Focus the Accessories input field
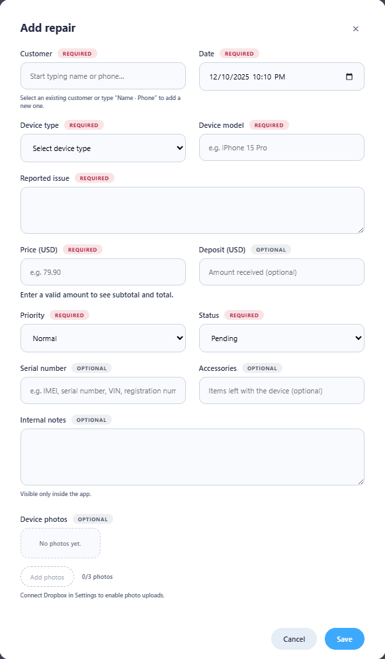This screenshot has height=659, width=385. [x=281, y=390]
